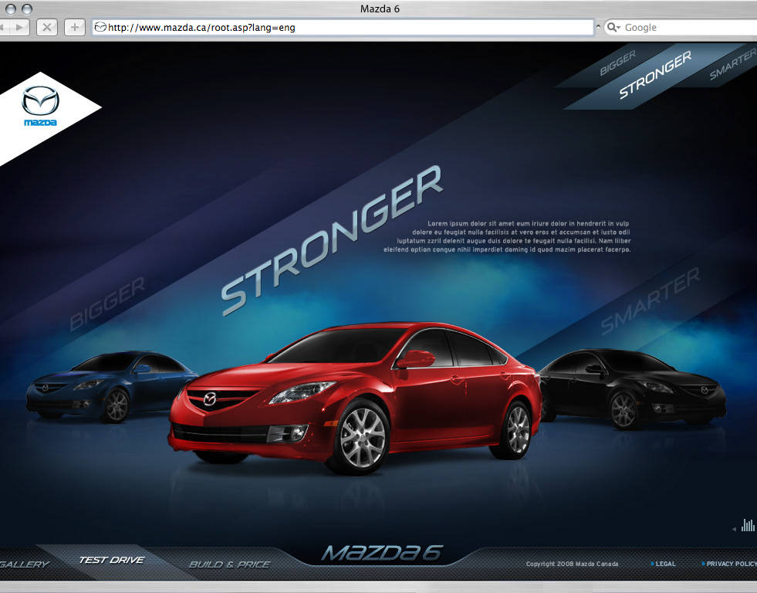Click the large STRONGER diagonal headline
The image size is (757, 593).
pos(332,240)
